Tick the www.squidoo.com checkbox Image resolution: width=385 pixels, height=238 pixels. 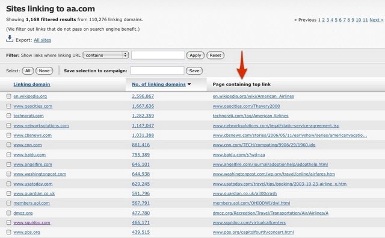tap(9, 222)
